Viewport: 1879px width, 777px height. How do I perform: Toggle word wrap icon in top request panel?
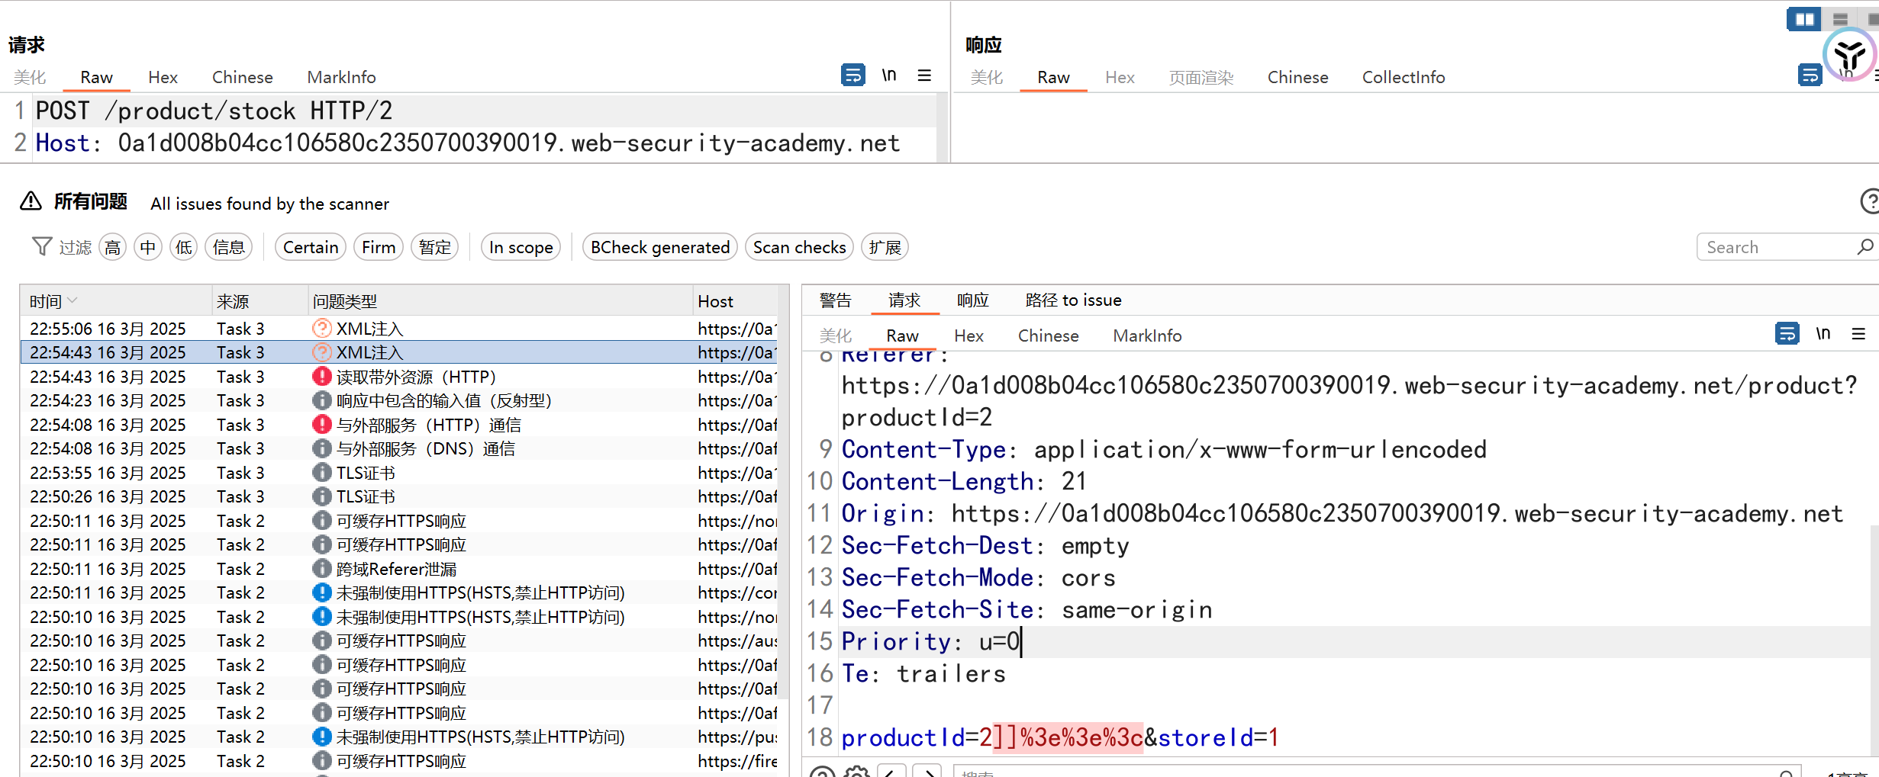pyautogui.click(x=852, y=75)
